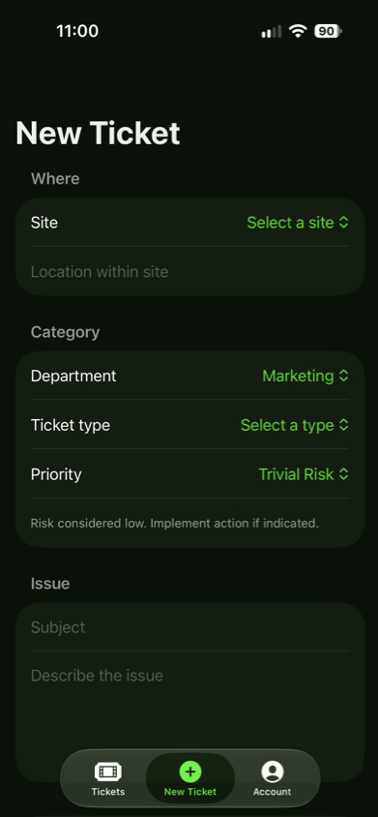
Task: Tap the clock showing 11:00
Action: point(77,31)
